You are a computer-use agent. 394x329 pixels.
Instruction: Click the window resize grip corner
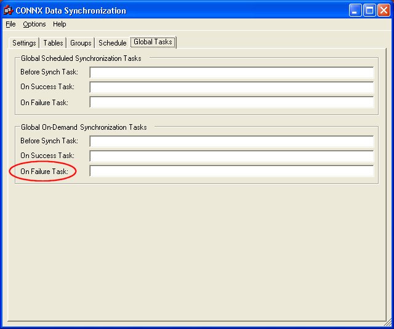pos(388,322)
